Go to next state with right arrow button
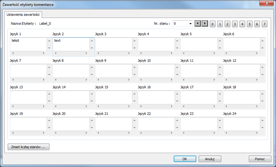Image resolution: width=276 pixels, height=167 pixels. [205, 24]
